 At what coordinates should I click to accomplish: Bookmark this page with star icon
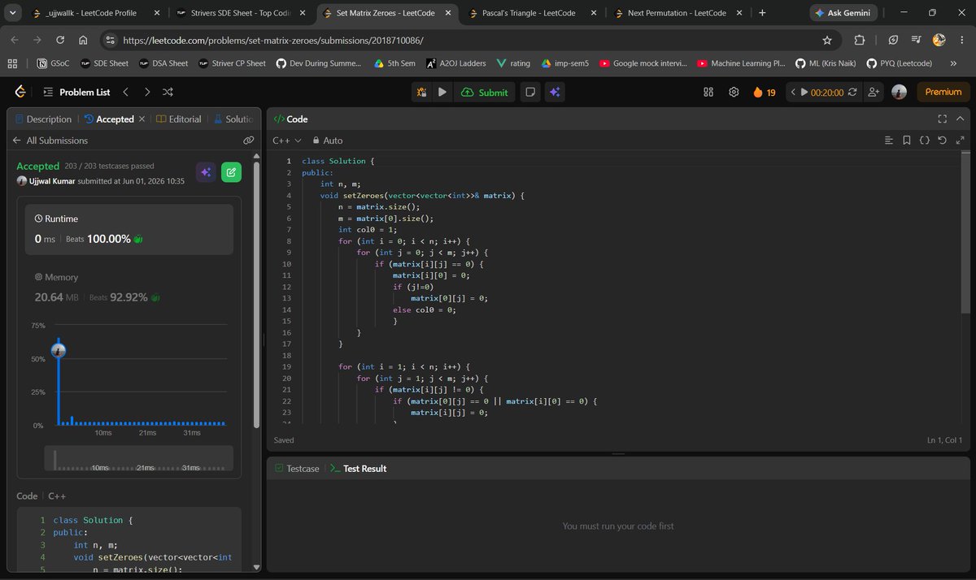(827, 40)
